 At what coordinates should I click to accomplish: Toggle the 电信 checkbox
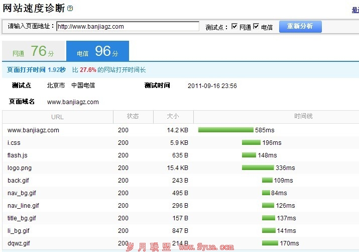tap(256, 27)
